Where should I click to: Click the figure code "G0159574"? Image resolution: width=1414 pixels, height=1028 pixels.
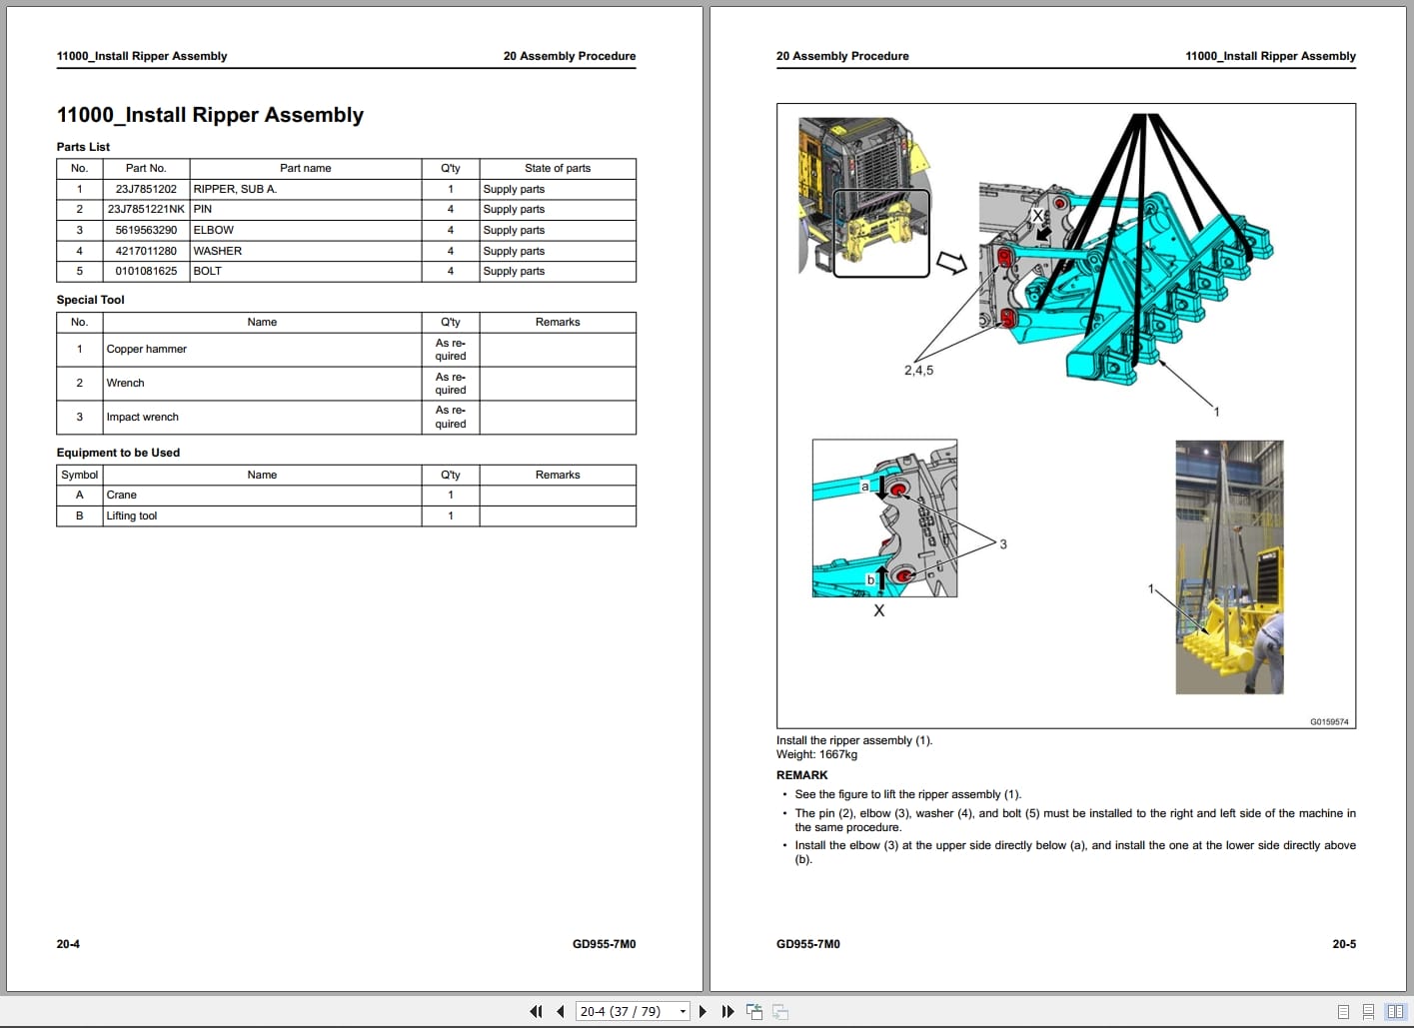(x=1329, y=721)
